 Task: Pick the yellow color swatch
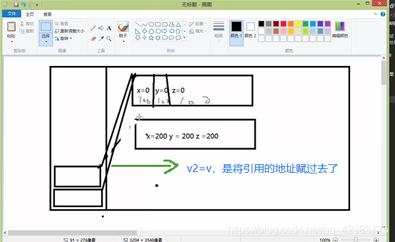pyautogui.click(x=298, y=24)
